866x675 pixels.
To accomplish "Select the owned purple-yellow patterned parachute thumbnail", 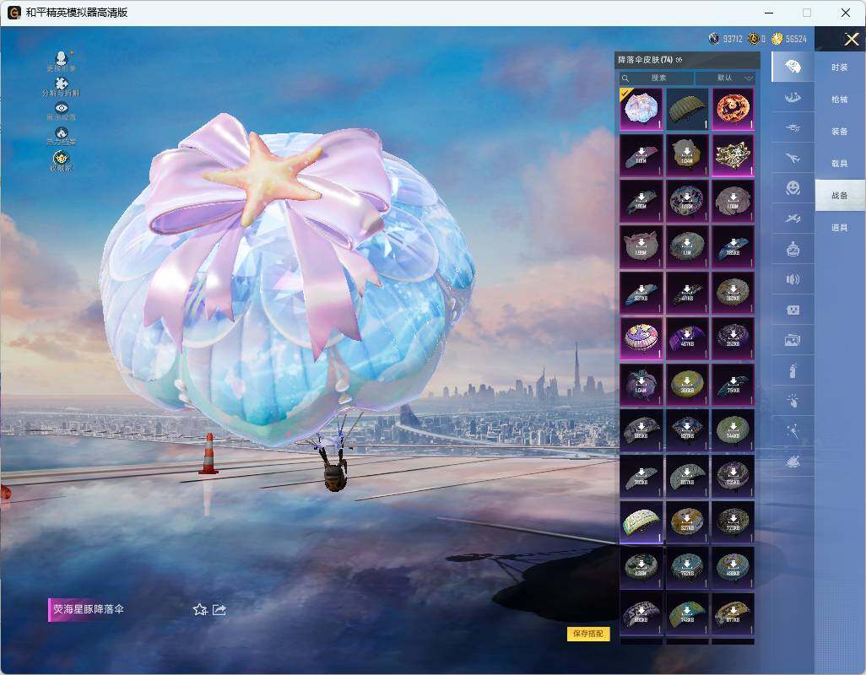I will [641, 338].
